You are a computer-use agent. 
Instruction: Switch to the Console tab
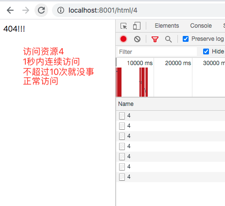[201, 26]
